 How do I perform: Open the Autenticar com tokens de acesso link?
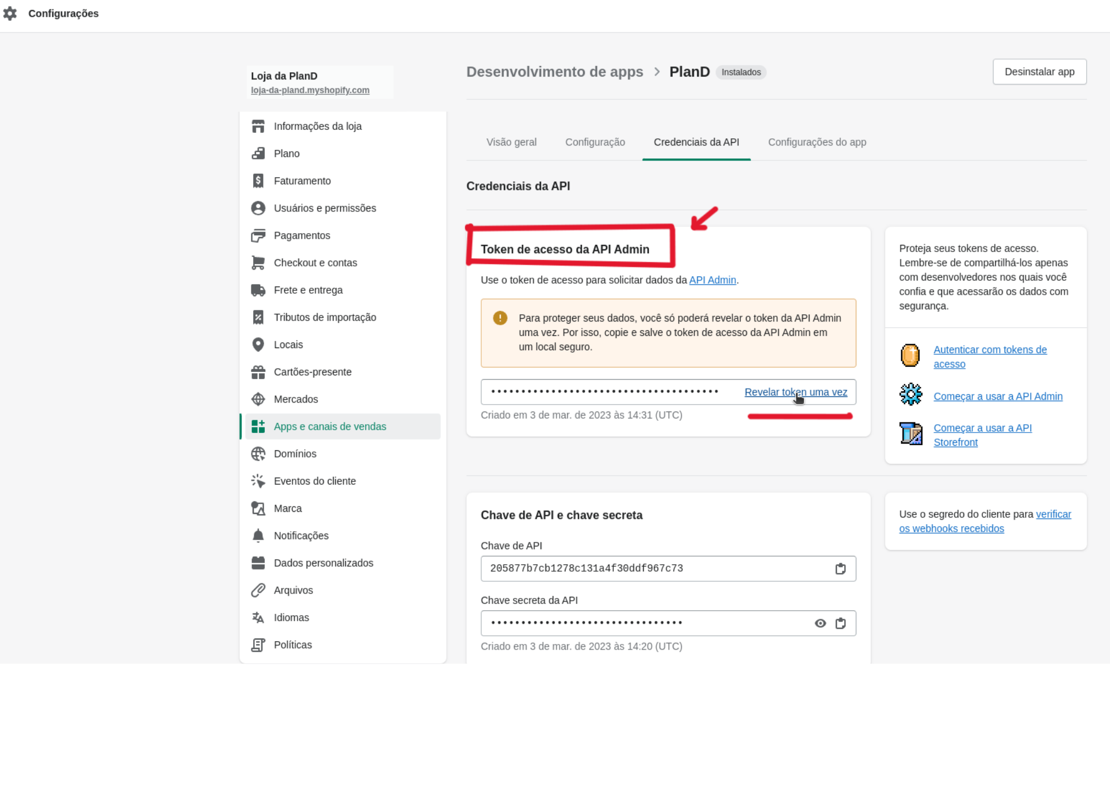[x=990, y=356]
